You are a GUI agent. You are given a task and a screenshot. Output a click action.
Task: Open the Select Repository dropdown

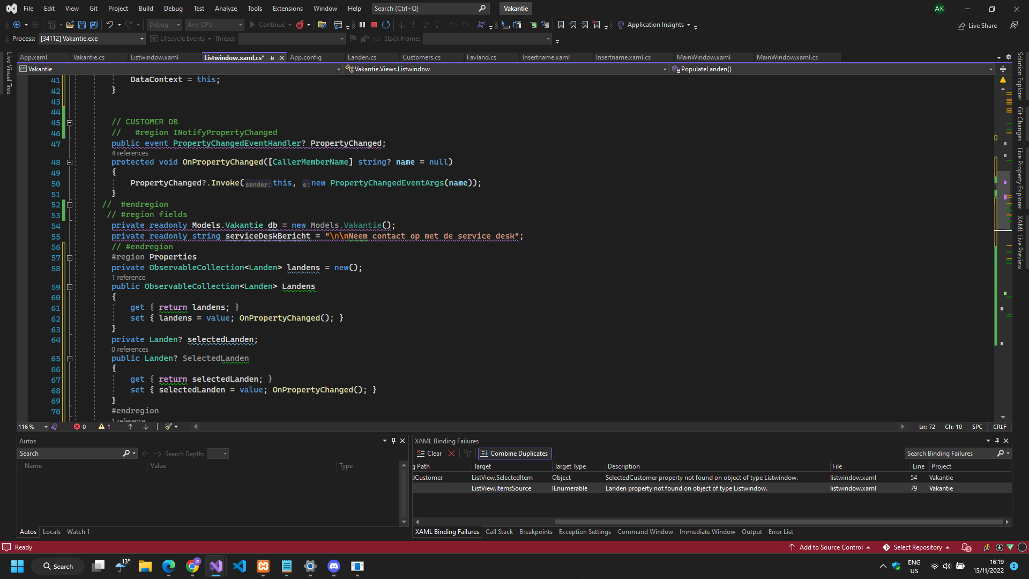[x=916, y=547]
